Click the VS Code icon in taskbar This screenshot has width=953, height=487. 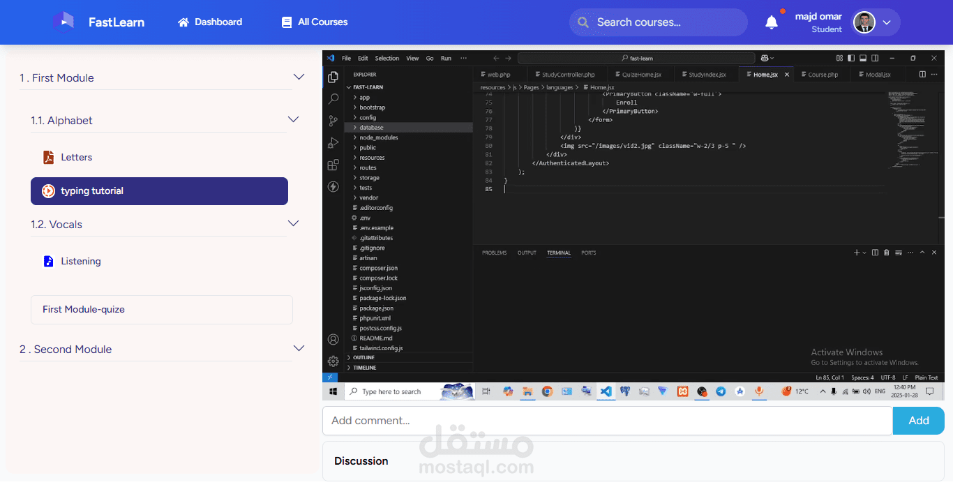tap(606, 391)
